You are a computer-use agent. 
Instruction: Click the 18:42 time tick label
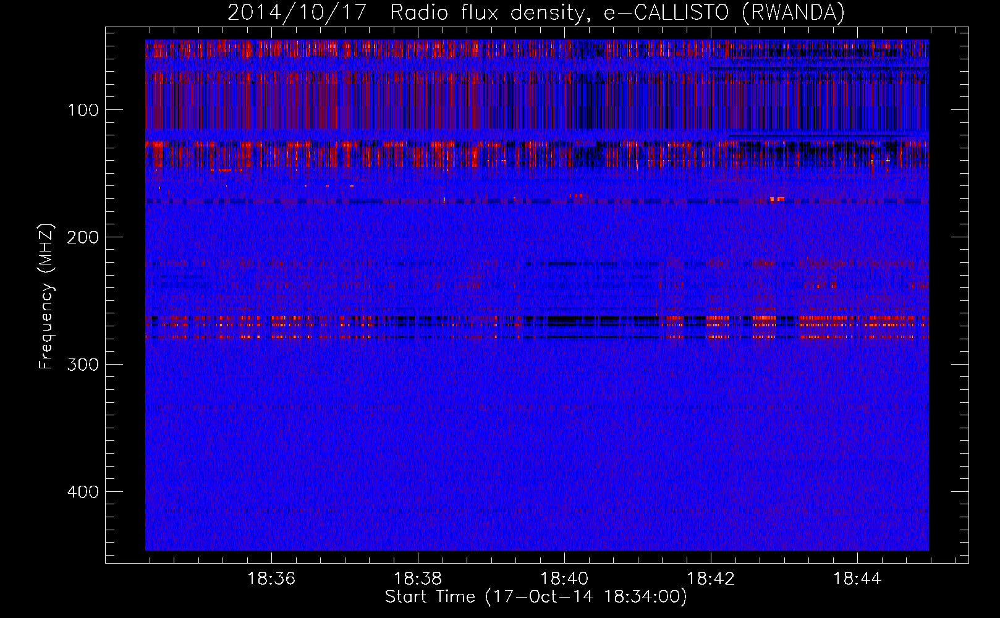(x=711, y=579)
